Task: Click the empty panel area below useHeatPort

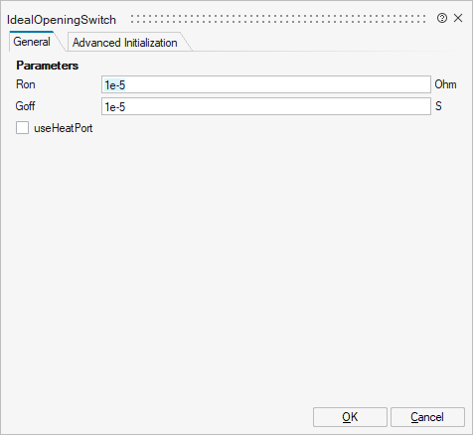Action: coord(236,265)
